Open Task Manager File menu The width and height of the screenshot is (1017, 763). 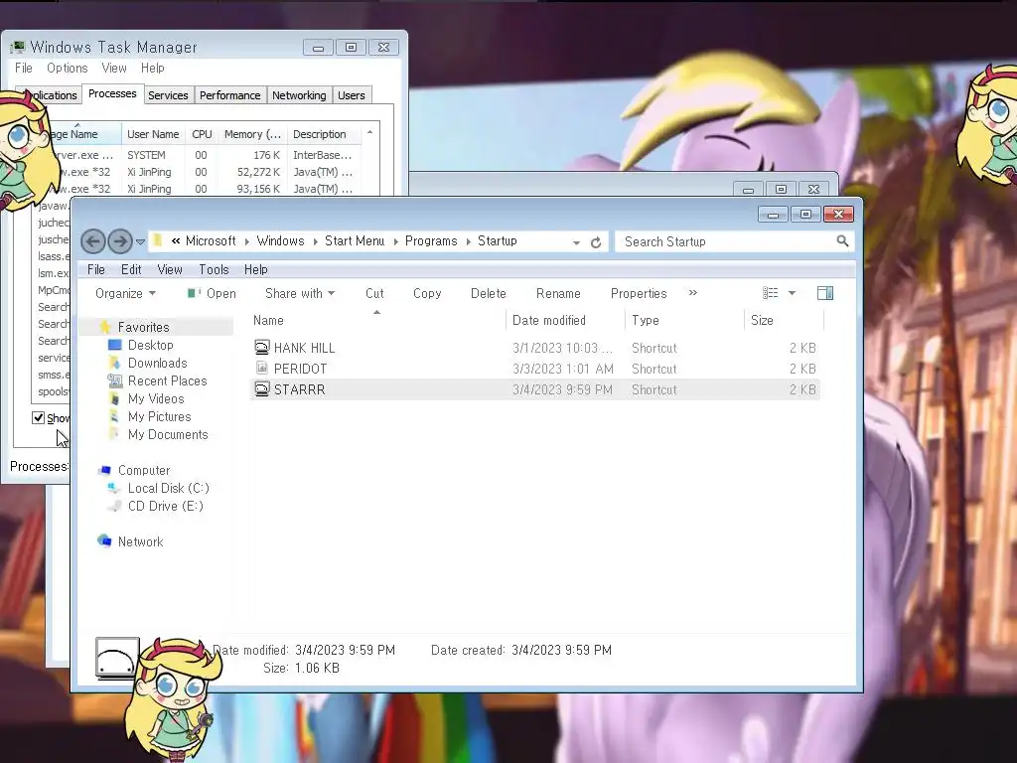tap(24, 68)
